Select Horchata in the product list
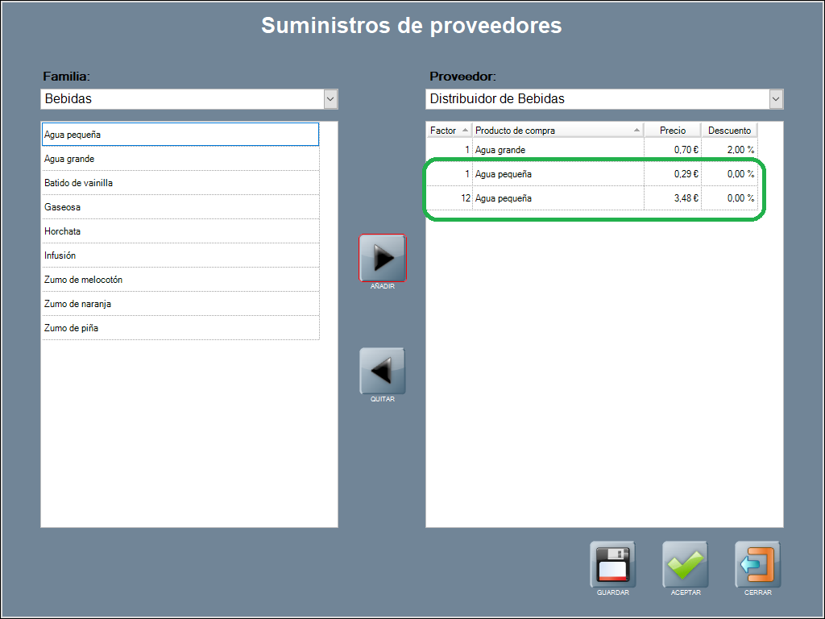825x619 pixels. point(180,231)
